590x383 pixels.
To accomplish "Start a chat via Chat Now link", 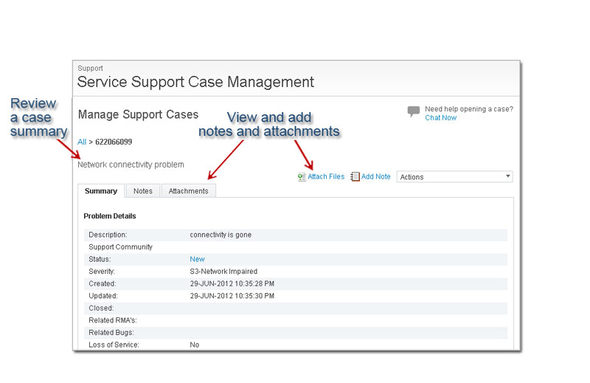I will pyautogui.click(x=440, y=118).
